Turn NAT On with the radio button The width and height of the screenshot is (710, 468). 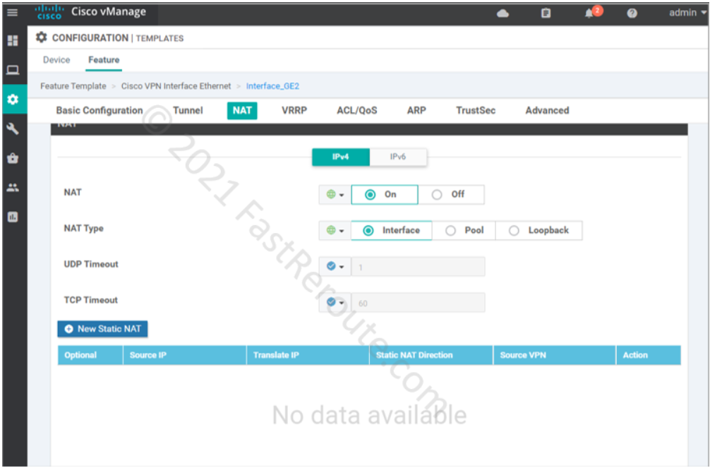tap(369, 194)
